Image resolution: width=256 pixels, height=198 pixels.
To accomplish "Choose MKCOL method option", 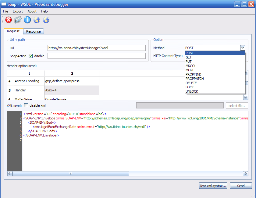I will [215, 66].
